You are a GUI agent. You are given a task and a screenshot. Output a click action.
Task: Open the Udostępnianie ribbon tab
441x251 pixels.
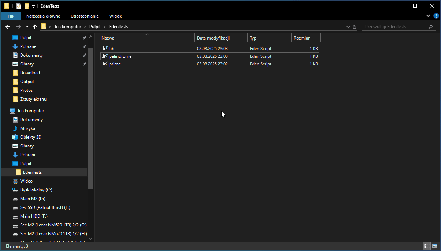tap(85, 16)
